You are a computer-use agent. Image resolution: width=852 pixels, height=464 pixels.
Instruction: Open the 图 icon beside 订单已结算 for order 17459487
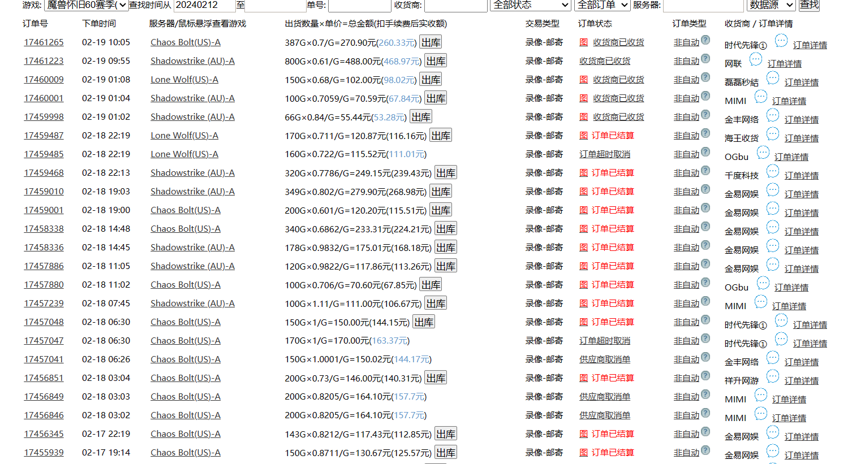tap(584, 135)
